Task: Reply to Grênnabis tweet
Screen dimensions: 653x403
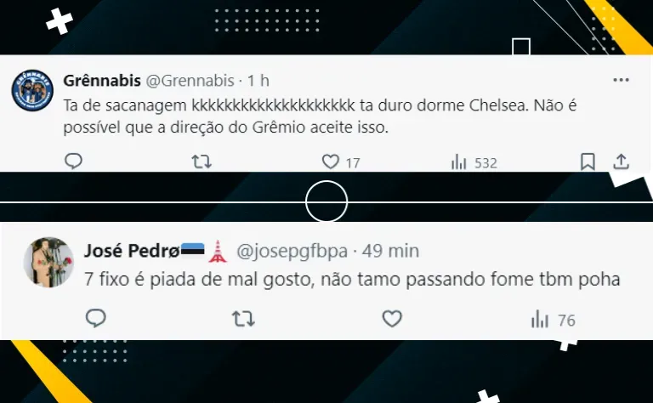Action: point(74,162)
